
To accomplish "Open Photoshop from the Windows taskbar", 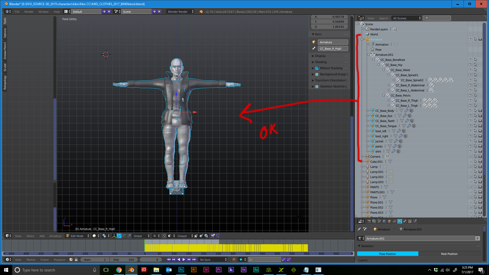I will click(x=181, y=270).
